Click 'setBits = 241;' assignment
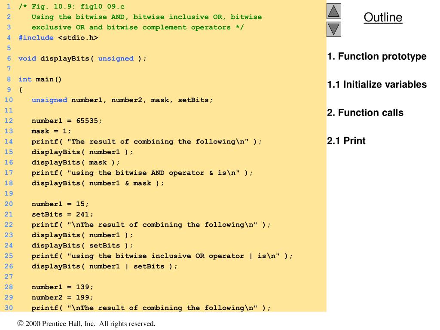The width and height of the screenshot is (440, 330). (62, 214)
